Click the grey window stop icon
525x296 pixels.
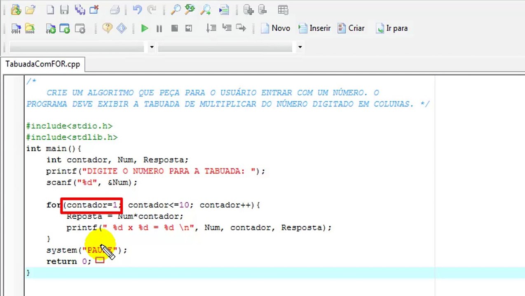80,28
